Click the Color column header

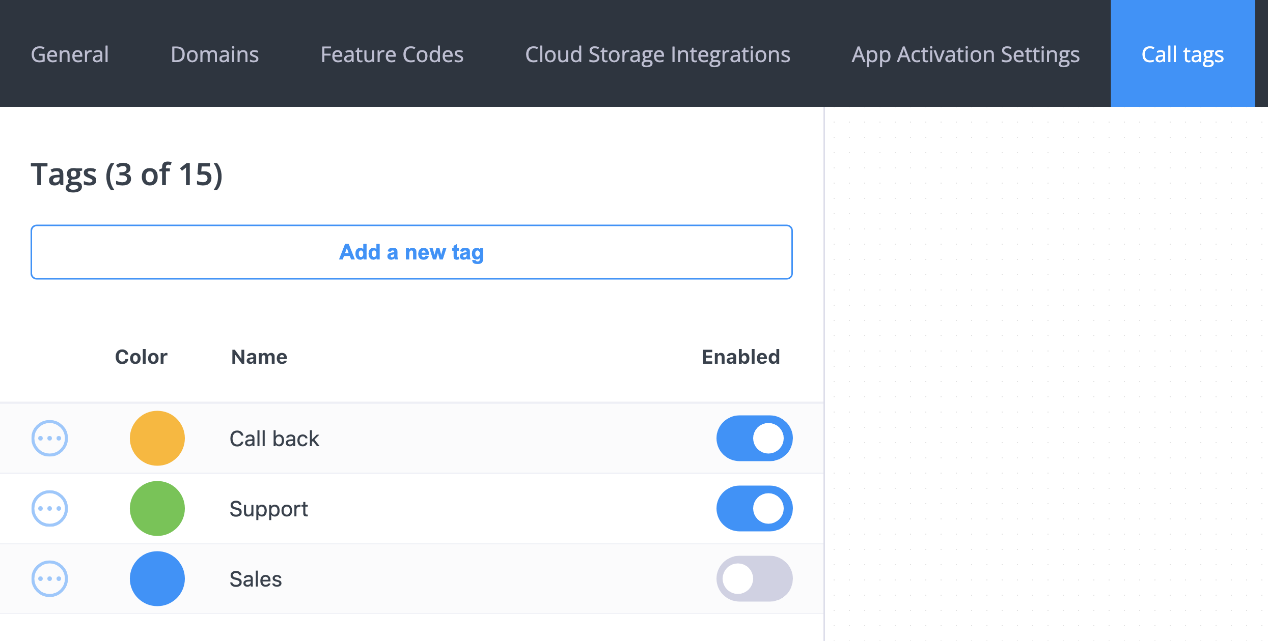pyautogui.click(x=141, y=357)
